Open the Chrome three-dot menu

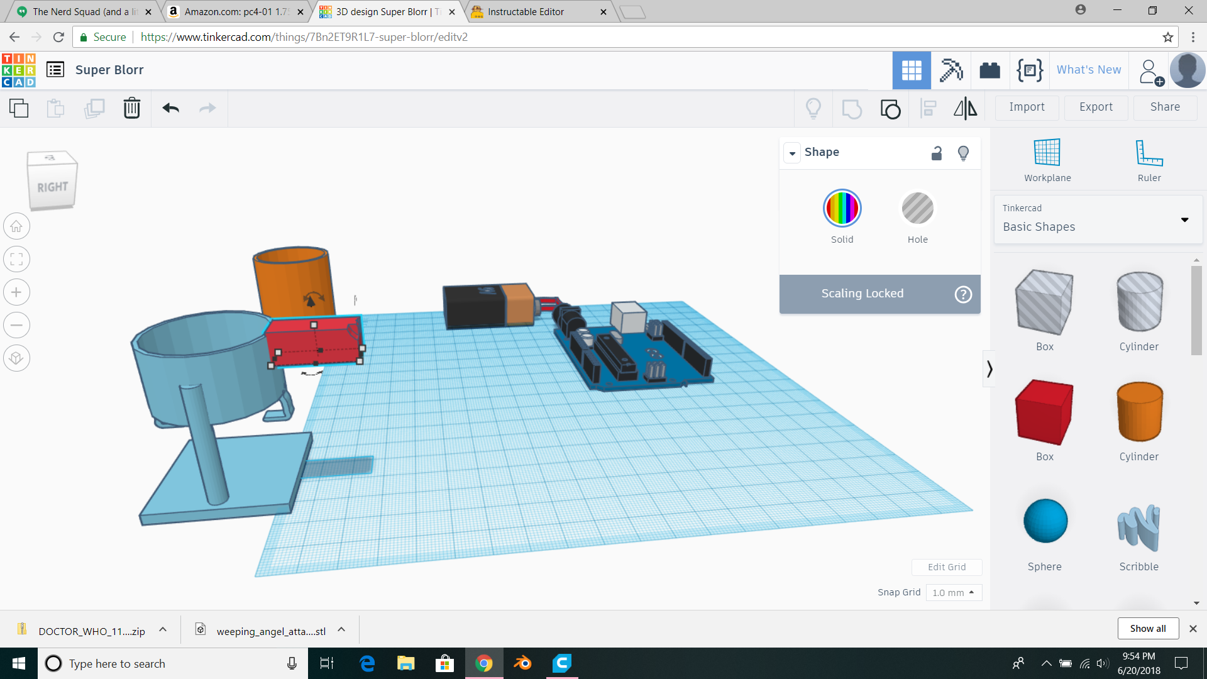click(1193, 37)
